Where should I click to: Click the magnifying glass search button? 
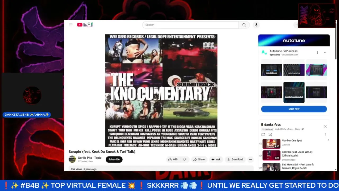[244, 25]
